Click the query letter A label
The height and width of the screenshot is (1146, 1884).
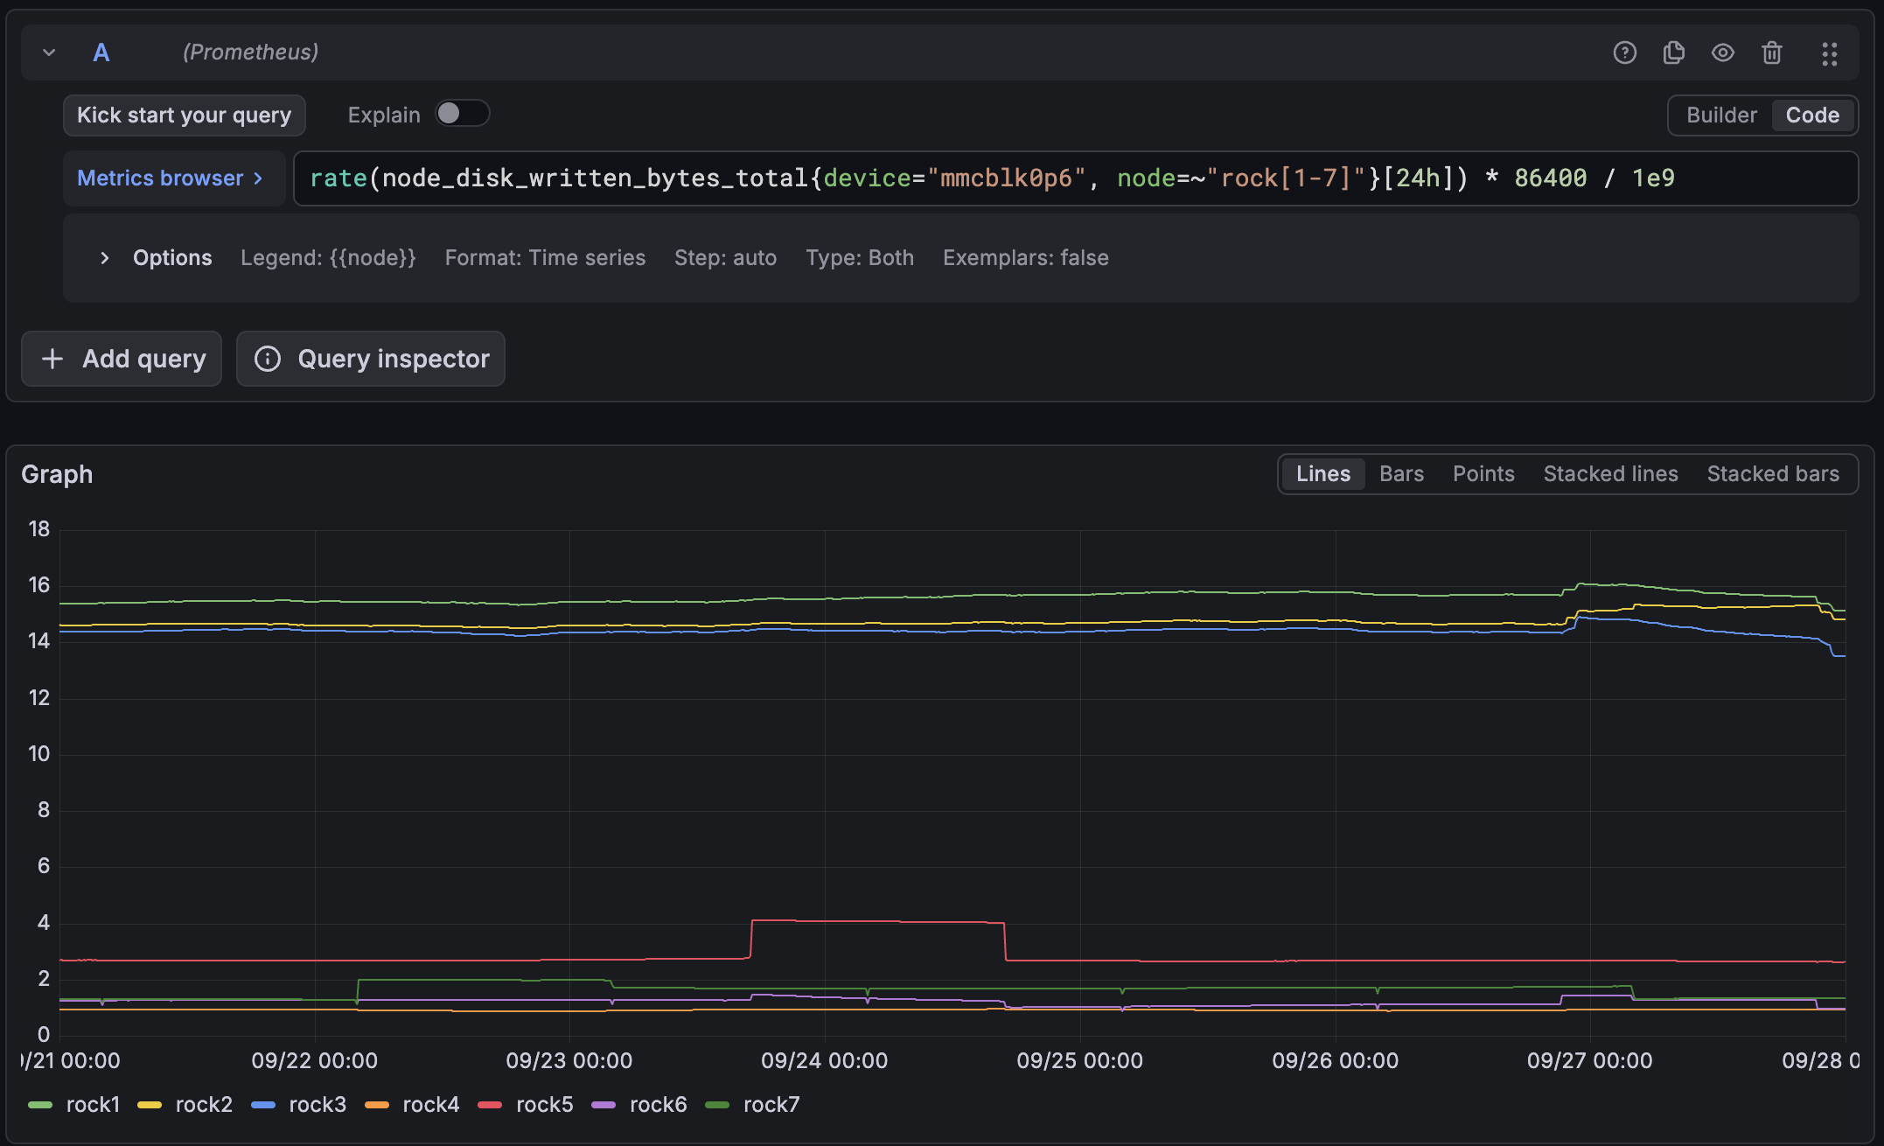(101, 53)
